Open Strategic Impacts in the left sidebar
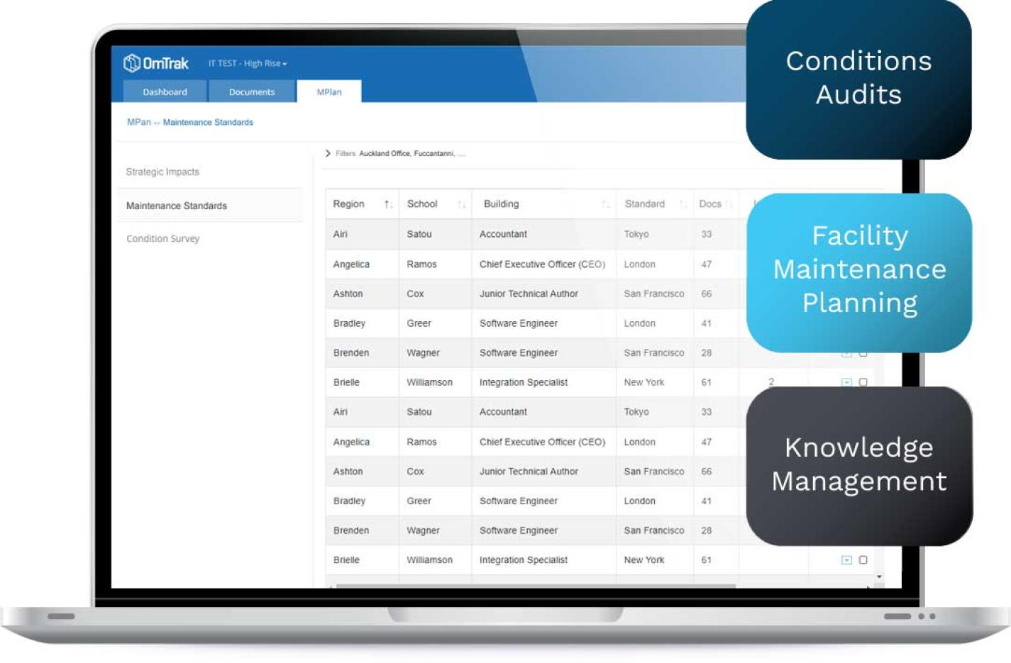This screenshot has height=663, width=1011. click(x=162, y=172)
